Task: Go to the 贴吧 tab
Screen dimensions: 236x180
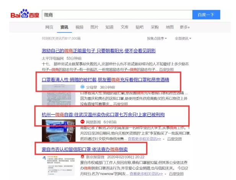Action: pos(140,27)
